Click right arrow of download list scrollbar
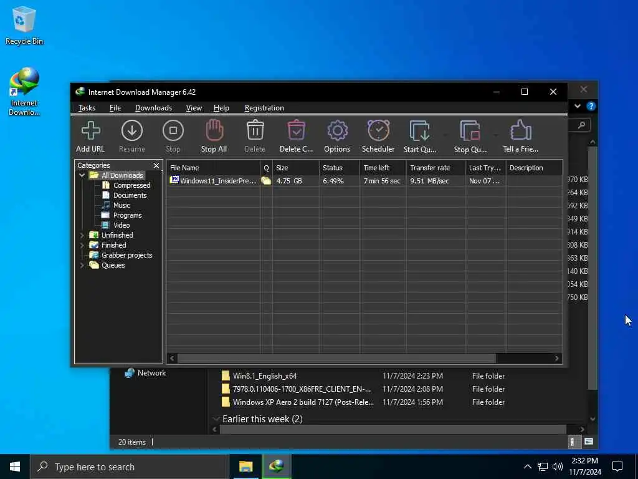 tap(556, 358)
